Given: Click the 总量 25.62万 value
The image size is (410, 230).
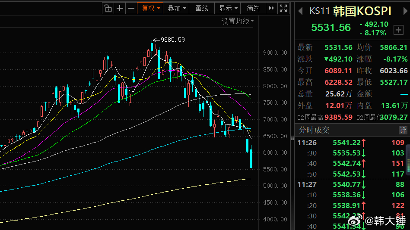Looking at the screenshot, I should pyautogui.click(x=339, y=94).
